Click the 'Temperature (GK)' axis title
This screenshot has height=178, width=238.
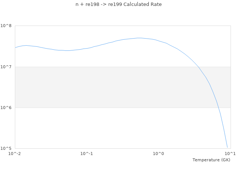(x=211, y=160)
